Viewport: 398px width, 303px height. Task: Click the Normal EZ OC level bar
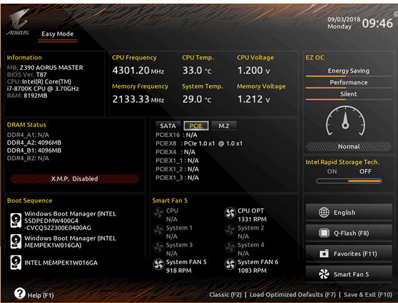pos(348,147)
